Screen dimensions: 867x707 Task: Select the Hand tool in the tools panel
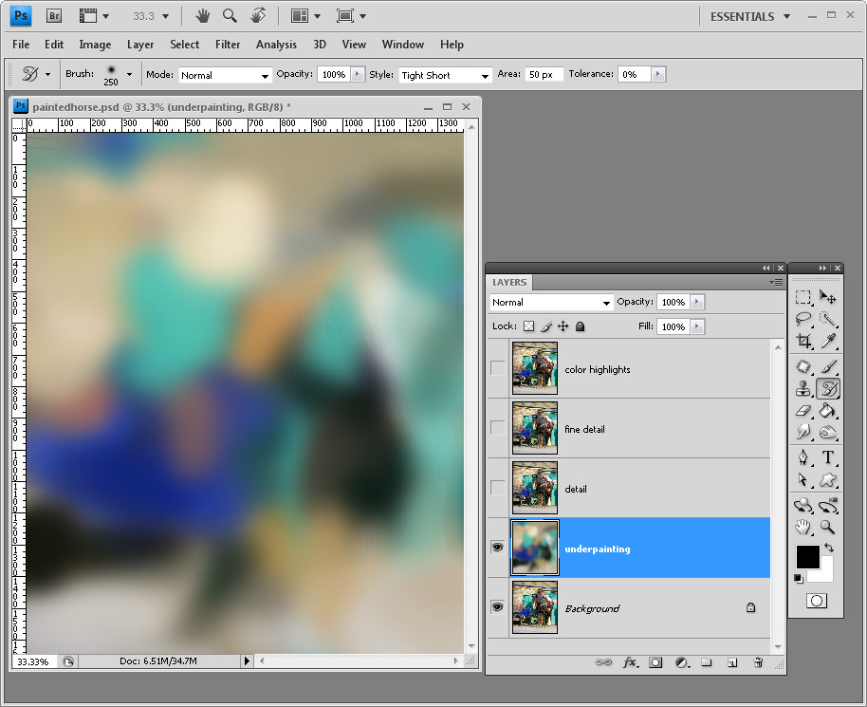click(803, 527)
